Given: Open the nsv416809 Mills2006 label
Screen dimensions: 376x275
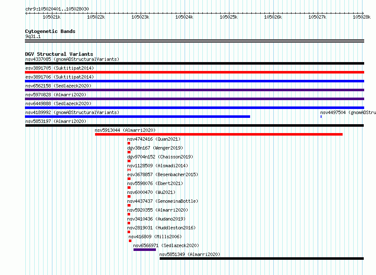Looking at the screenshot, I should [x=155, y=237].
